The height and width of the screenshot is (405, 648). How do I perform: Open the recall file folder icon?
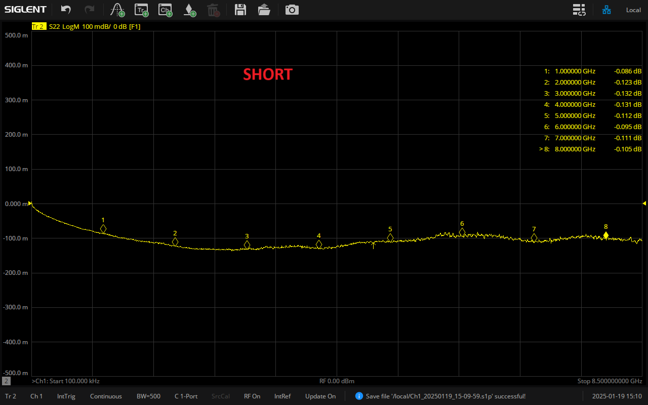tap(264, 10)
